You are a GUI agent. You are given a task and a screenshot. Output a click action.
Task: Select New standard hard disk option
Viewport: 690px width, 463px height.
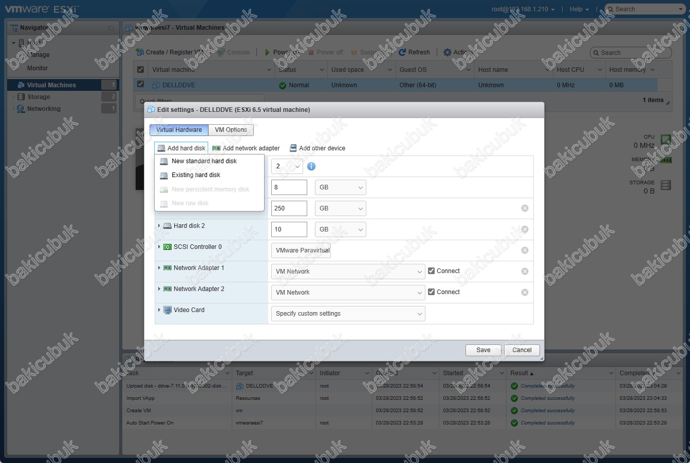click(204, 161)
